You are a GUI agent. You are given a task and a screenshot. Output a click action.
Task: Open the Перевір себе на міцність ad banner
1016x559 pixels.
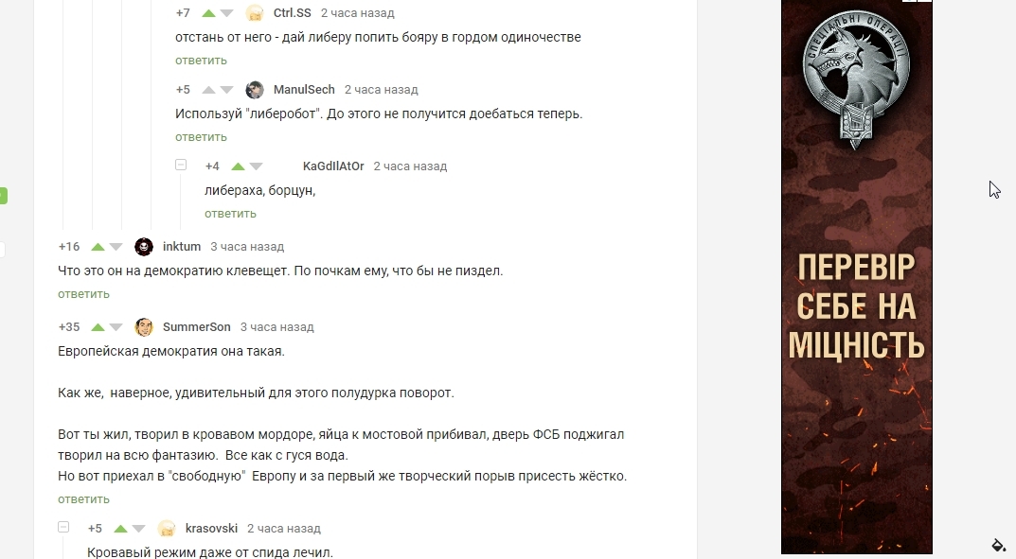coord(857,277)
